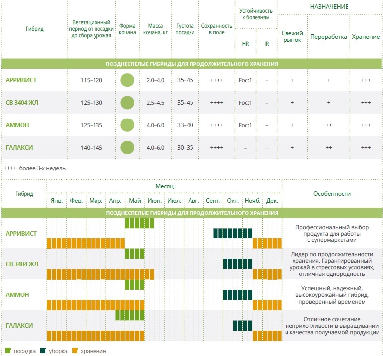This screenshot has height=356, width=383.
Task: Click the ГАЛАКСИ head shape circle icon
Action: click(127, 148)
